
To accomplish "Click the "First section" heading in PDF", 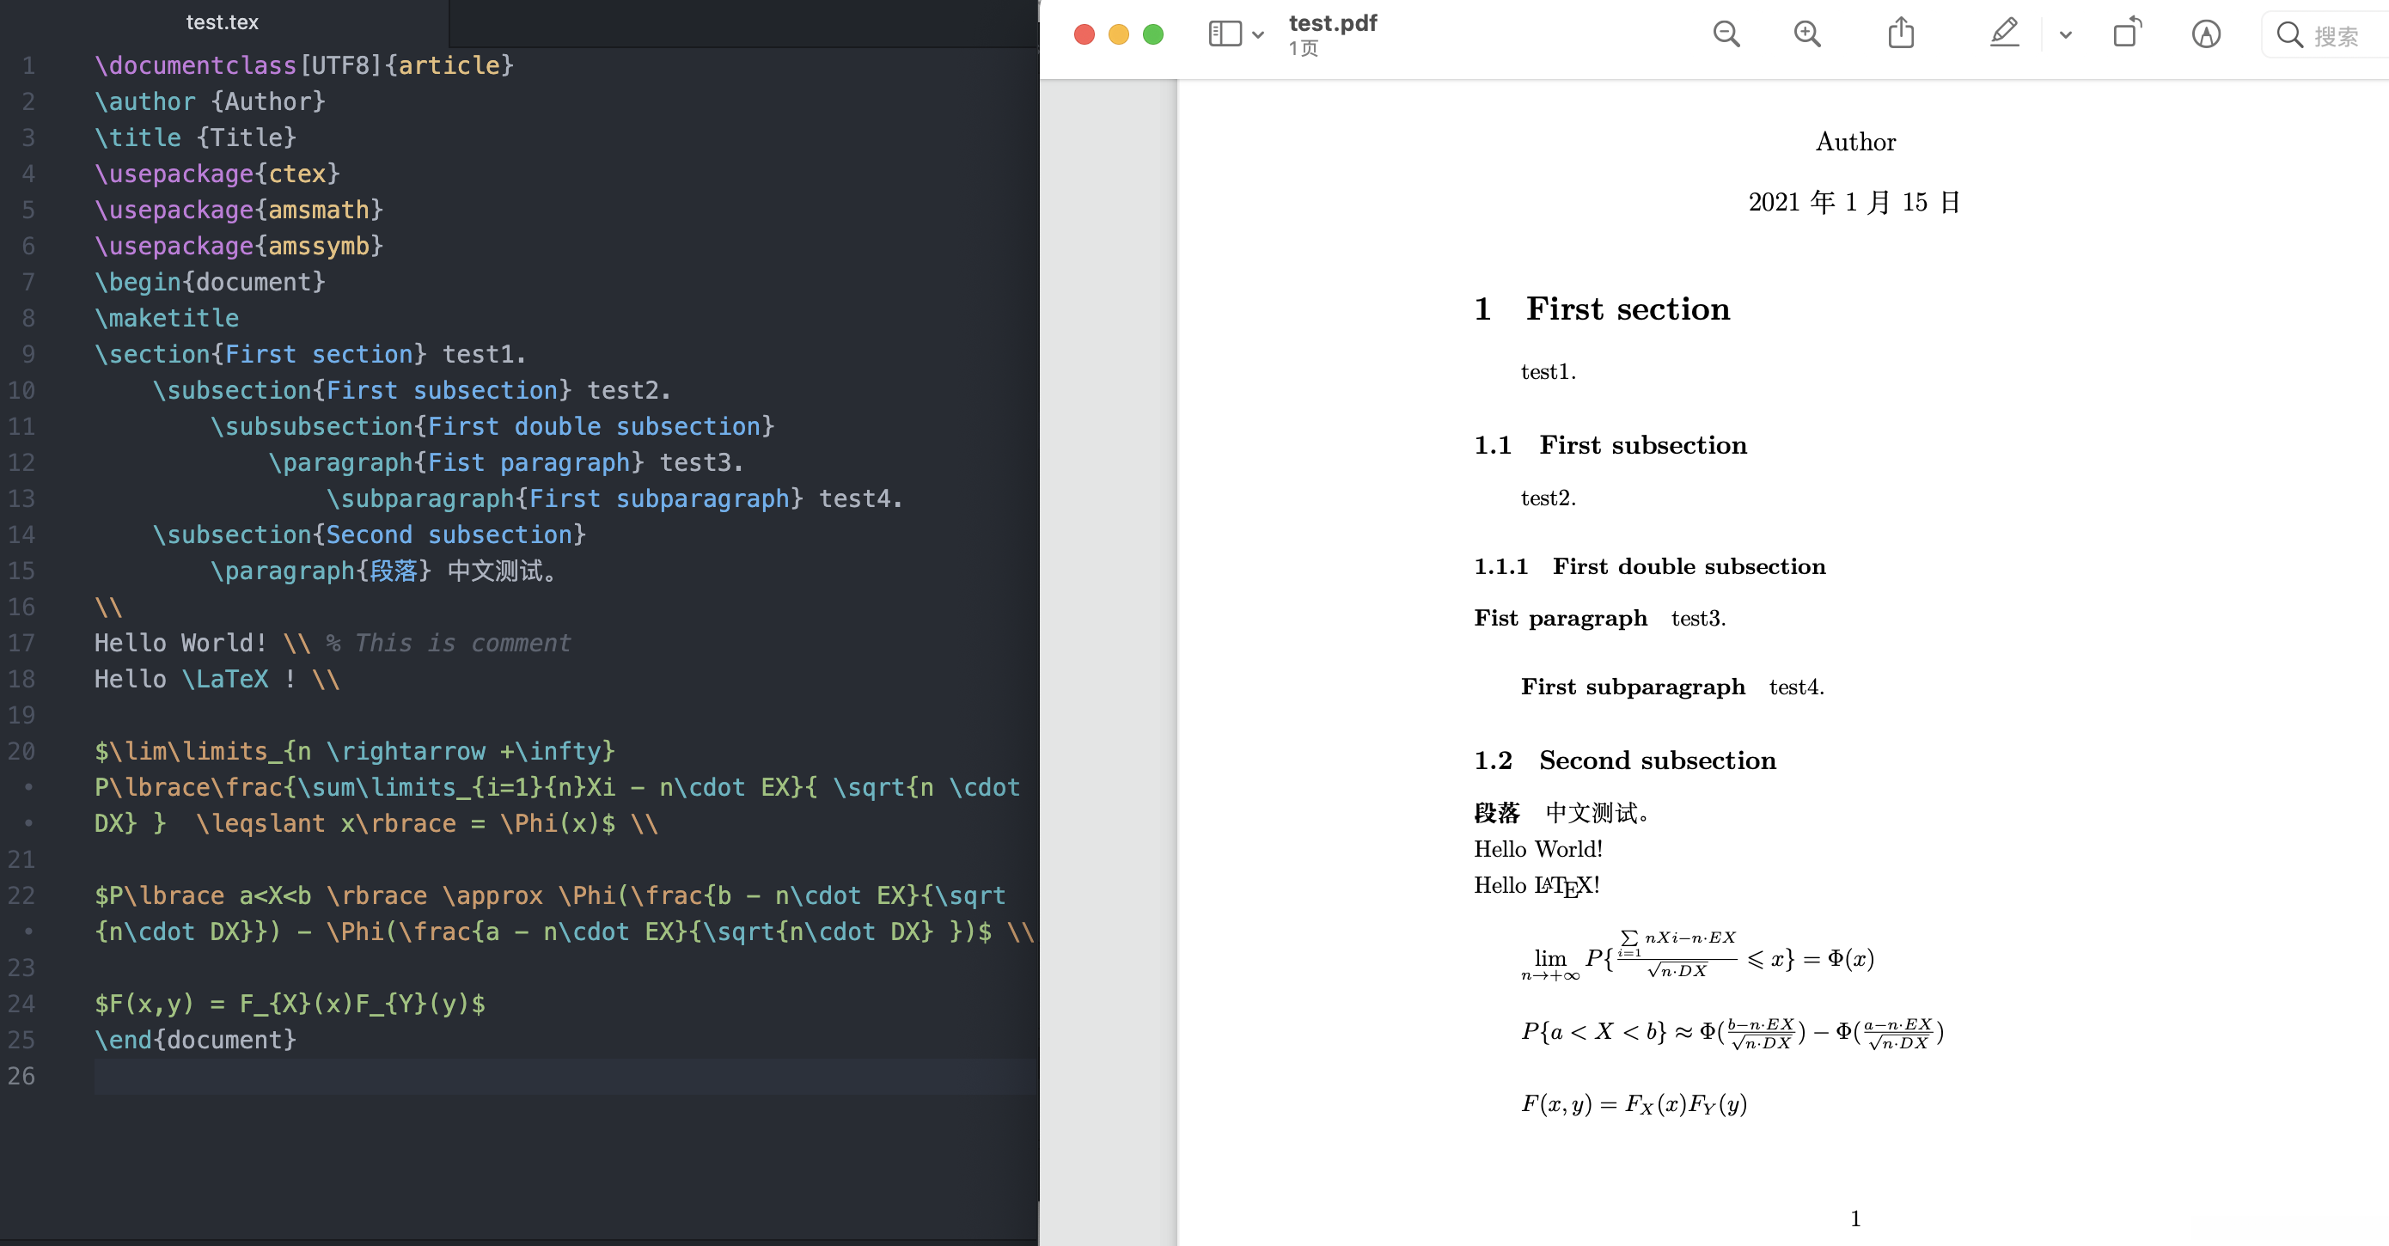I will click(x=1628, y=308).
